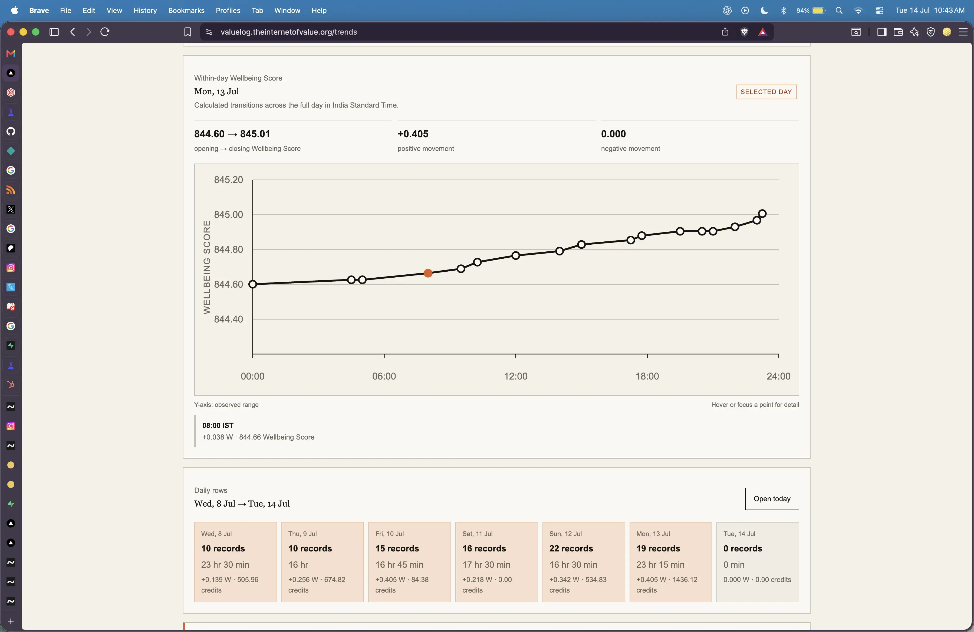
Task: Open the profile avatar menu
Action: pos(947,32)
